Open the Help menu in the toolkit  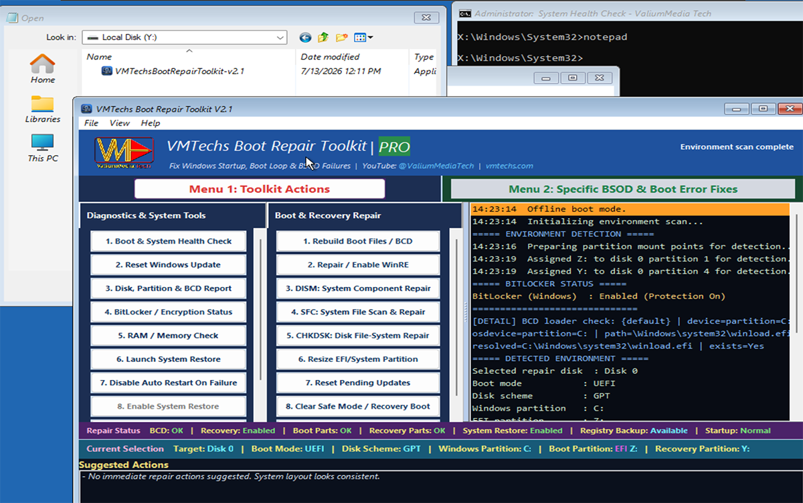pos(151,123)
